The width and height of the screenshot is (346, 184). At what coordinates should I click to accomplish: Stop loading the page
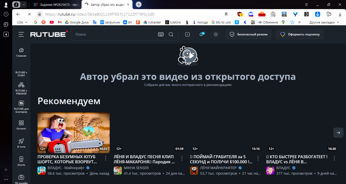[x=29, y=14]
